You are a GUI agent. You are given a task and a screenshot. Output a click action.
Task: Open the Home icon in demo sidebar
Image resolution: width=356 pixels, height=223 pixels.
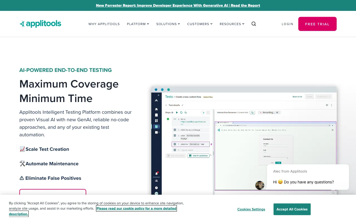tap(156, 109)
